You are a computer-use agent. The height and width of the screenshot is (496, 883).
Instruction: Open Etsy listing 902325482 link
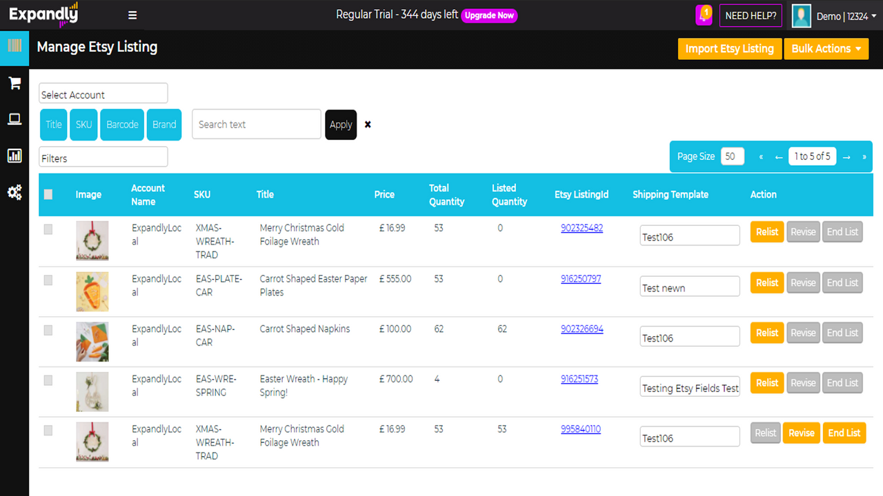[582, 227]
